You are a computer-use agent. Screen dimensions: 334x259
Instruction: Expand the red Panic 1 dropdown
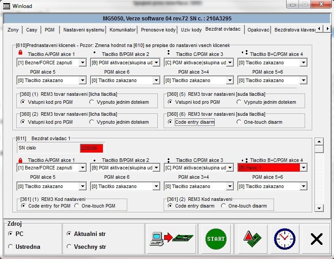point(303,168)
